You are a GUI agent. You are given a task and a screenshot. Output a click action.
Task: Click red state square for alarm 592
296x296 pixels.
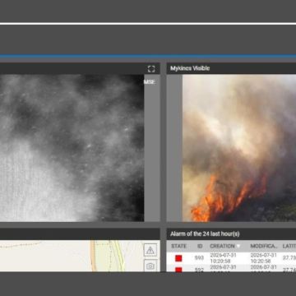click(x=178, y=270)
